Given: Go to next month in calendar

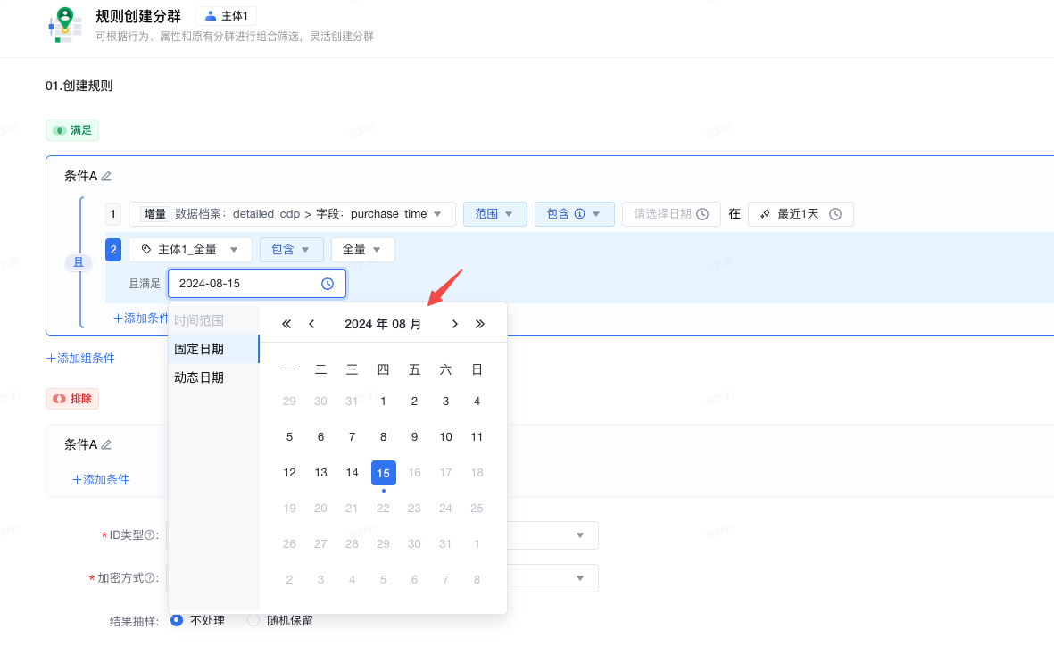Looking at the screenshot, I should click(x=455, y=324).
